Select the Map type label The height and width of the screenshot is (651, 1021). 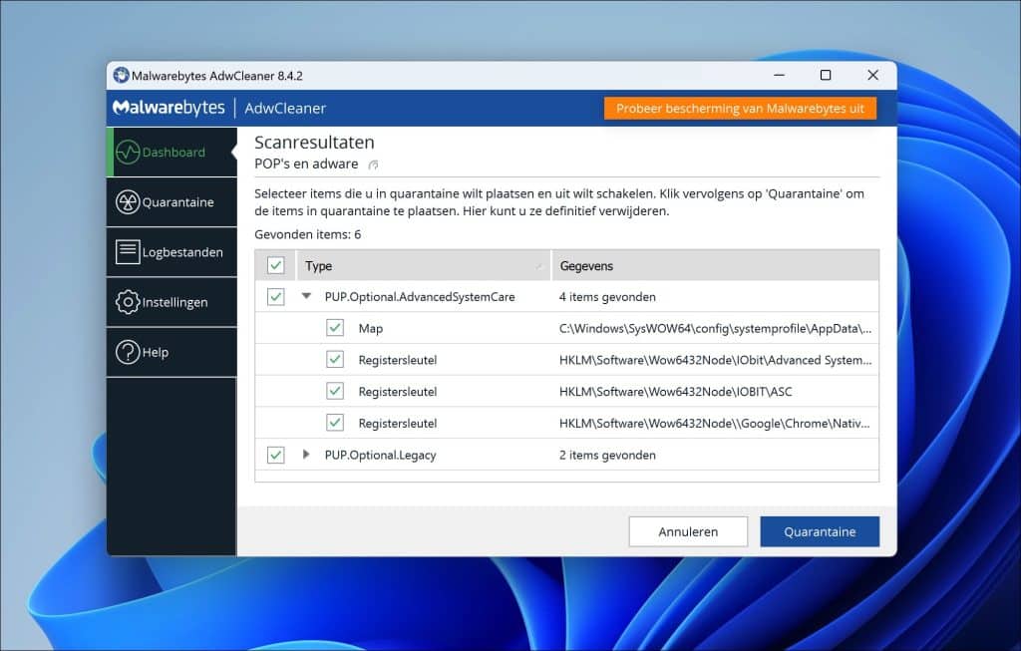point(371,329)
